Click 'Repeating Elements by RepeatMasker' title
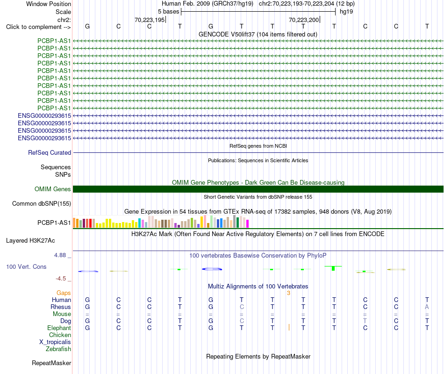This screenshot has height=374, width=444. [x=258, y=356]
